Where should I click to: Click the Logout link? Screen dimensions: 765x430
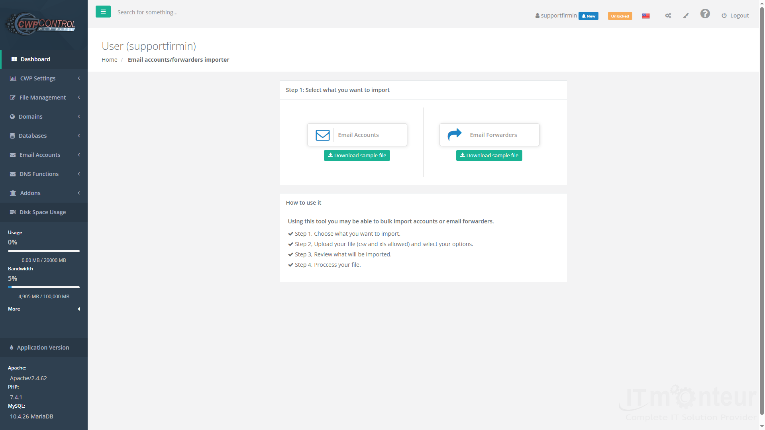pos(735,16)
